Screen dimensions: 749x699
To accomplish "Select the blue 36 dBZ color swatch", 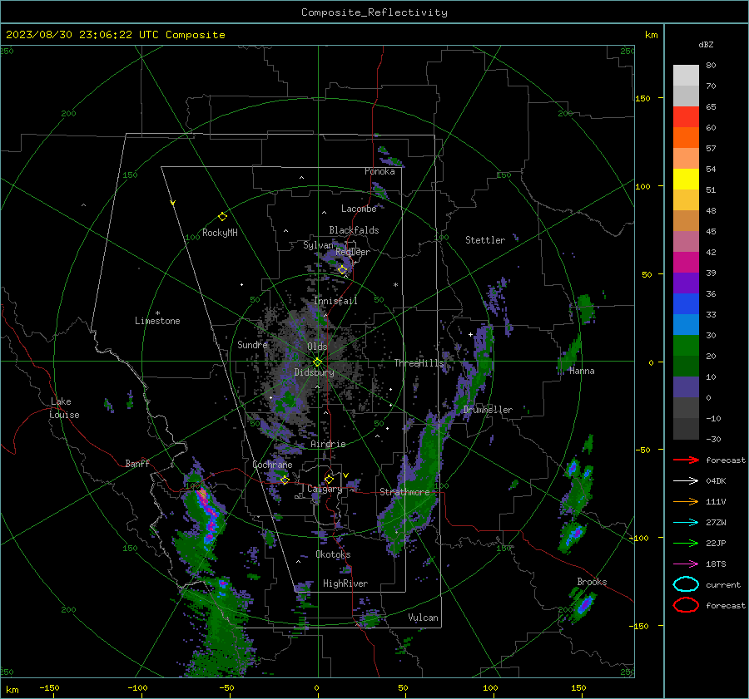I will (686, 303).
